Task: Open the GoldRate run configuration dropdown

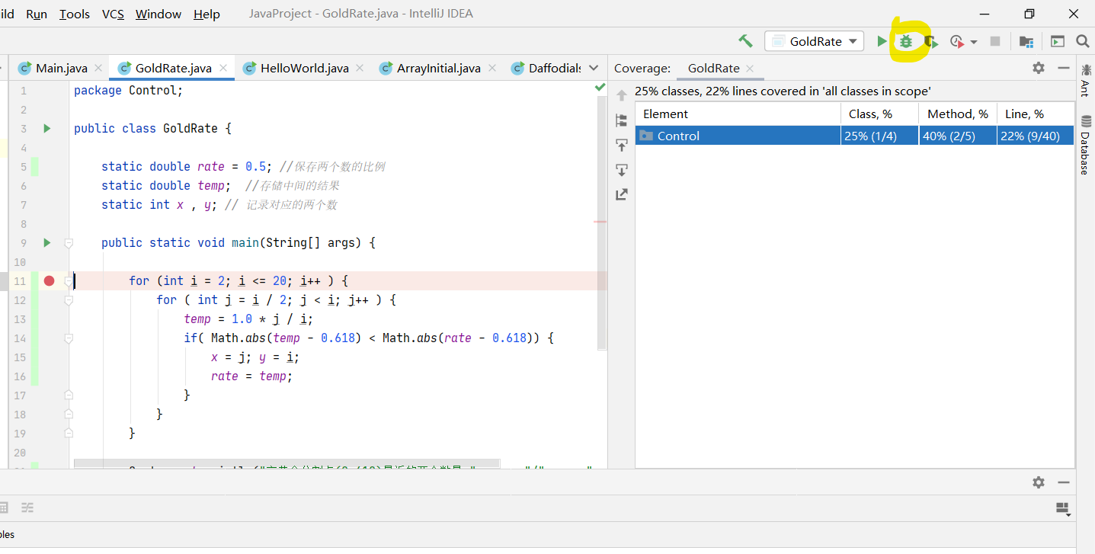Action: pos(814,41)
